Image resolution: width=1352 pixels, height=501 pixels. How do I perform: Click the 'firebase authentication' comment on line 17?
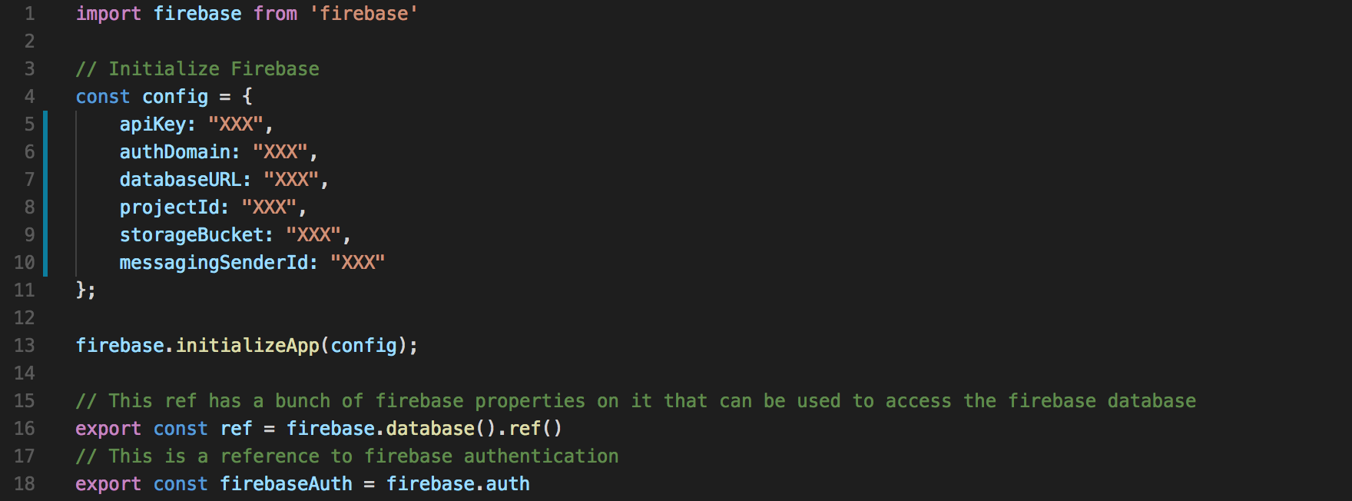pyautogui.click(x=492, y=456)
